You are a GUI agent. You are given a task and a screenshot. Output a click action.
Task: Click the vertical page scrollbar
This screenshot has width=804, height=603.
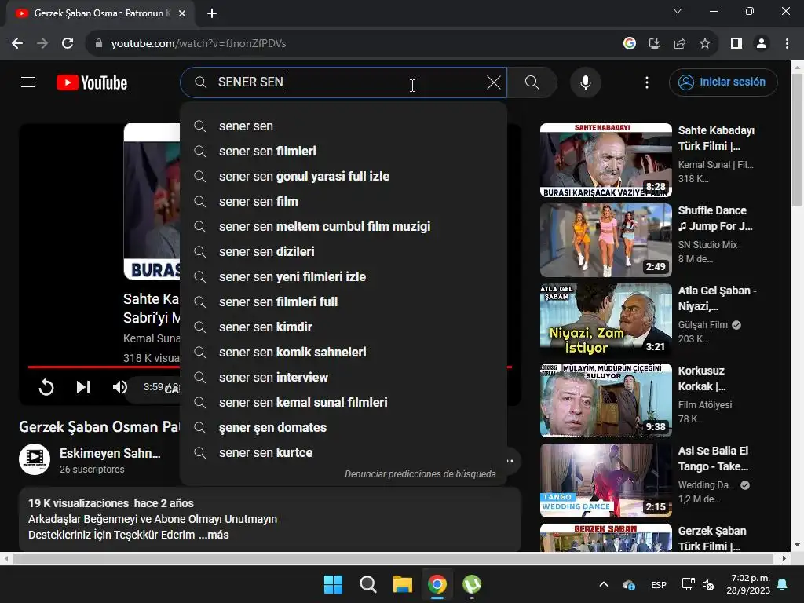click(x=797, y=140)
